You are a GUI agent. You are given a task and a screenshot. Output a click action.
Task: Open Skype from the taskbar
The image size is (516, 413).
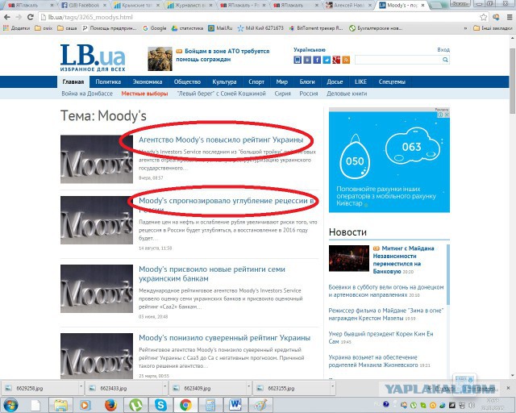tap(160, 404)
